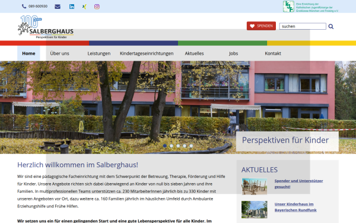Viewport: 356px width, 223px height.
Task: Open the Jobs menu item
Action: point(233,54)
